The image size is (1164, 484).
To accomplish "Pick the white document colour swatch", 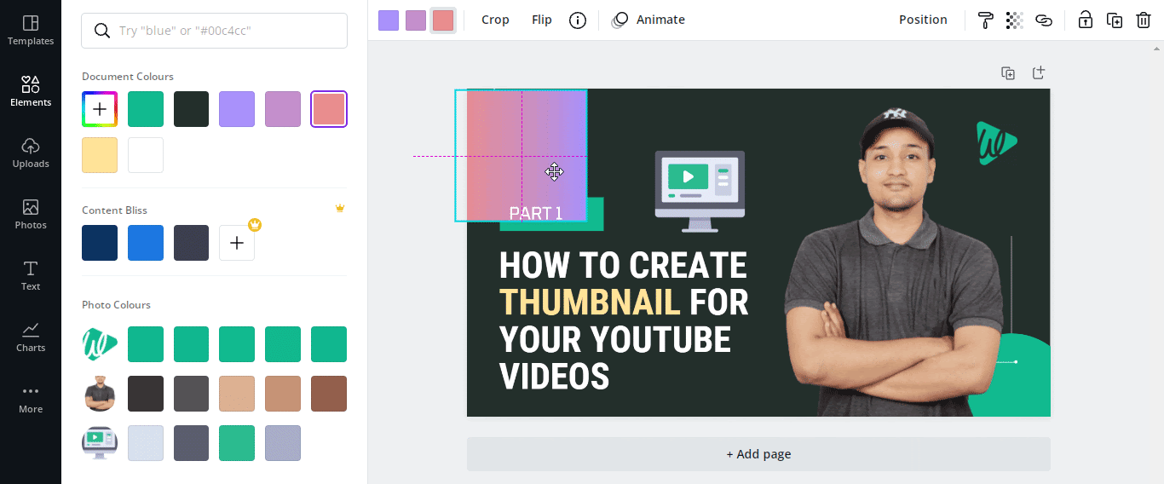I will [x=146, y=155].
